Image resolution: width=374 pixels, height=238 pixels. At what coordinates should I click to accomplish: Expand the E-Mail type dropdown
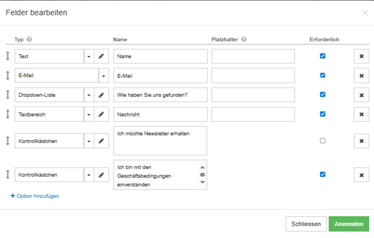tap(104, 76)
